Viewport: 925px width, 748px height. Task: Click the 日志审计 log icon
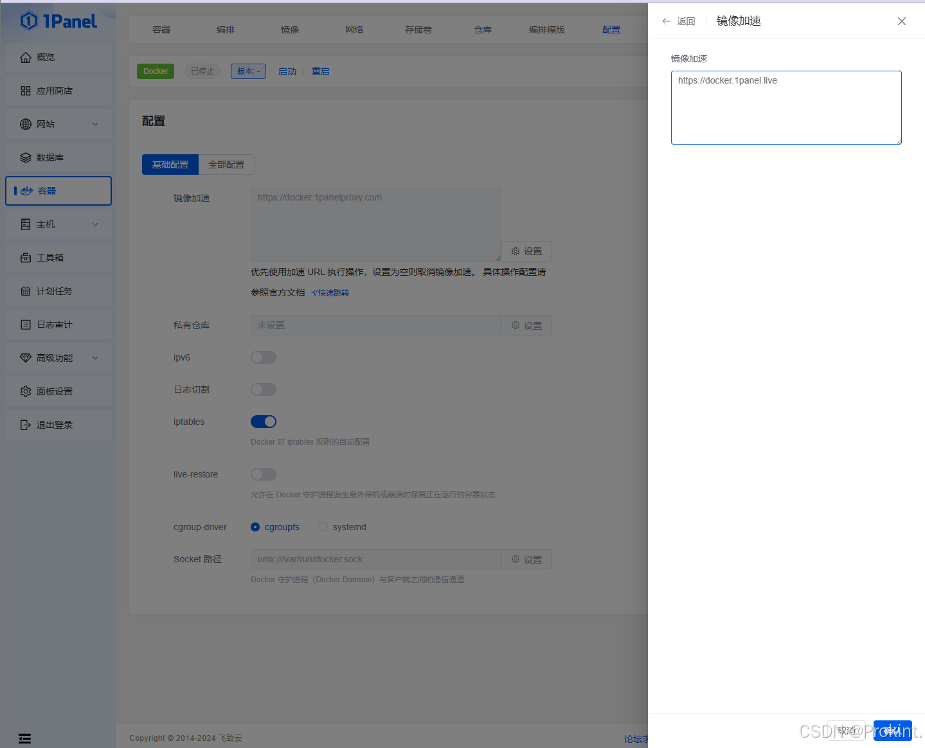26,325
